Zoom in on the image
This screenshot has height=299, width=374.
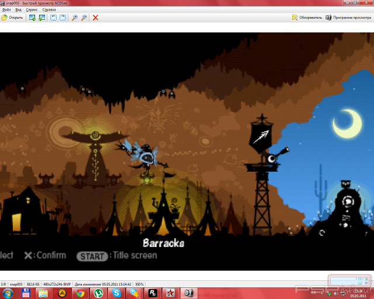tap(74, 18)
